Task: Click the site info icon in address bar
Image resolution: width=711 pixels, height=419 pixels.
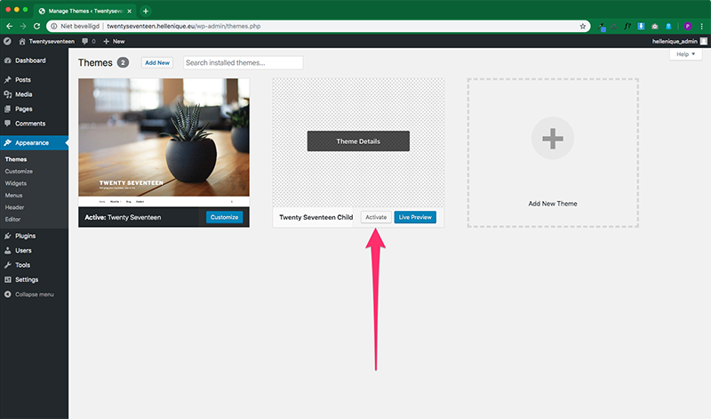Action: coord(54,27)
